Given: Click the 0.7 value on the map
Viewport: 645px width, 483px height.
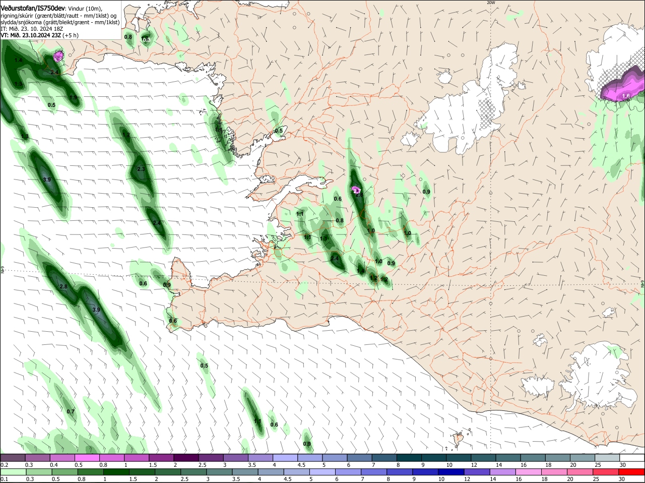Looking at the screenshot, I should pos(71,412).
